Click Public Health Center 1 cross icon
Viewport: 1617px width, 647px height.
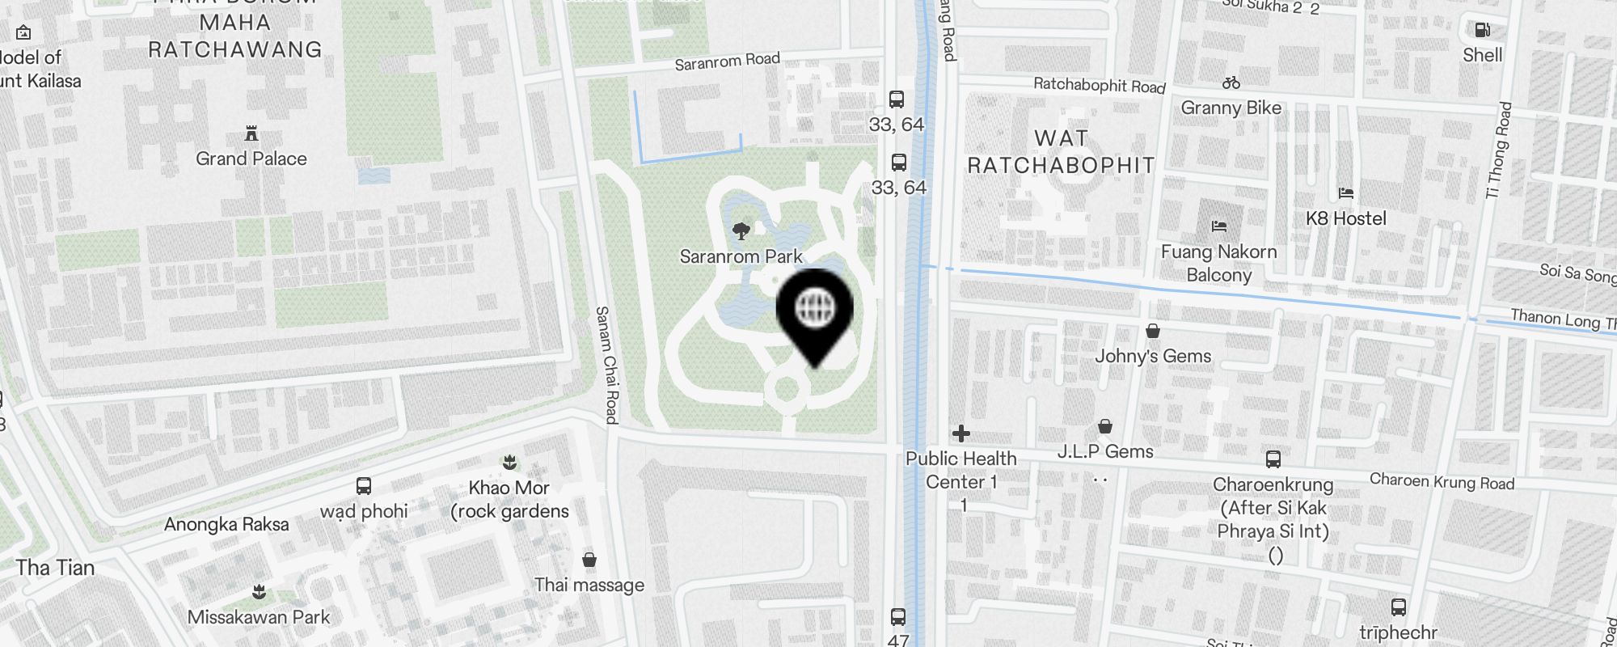[961, 433]
